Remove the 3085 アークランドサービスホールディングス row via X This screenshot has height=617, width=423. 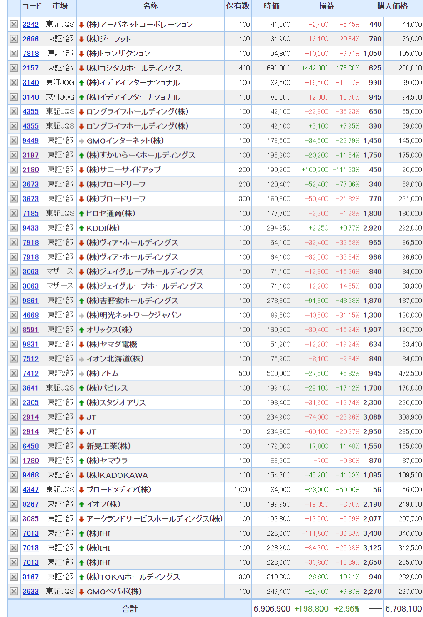[x=14, y=519]
